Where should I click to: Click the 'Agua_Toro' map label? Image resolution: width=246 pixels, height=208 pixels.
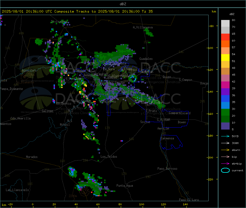pos(29,71)
